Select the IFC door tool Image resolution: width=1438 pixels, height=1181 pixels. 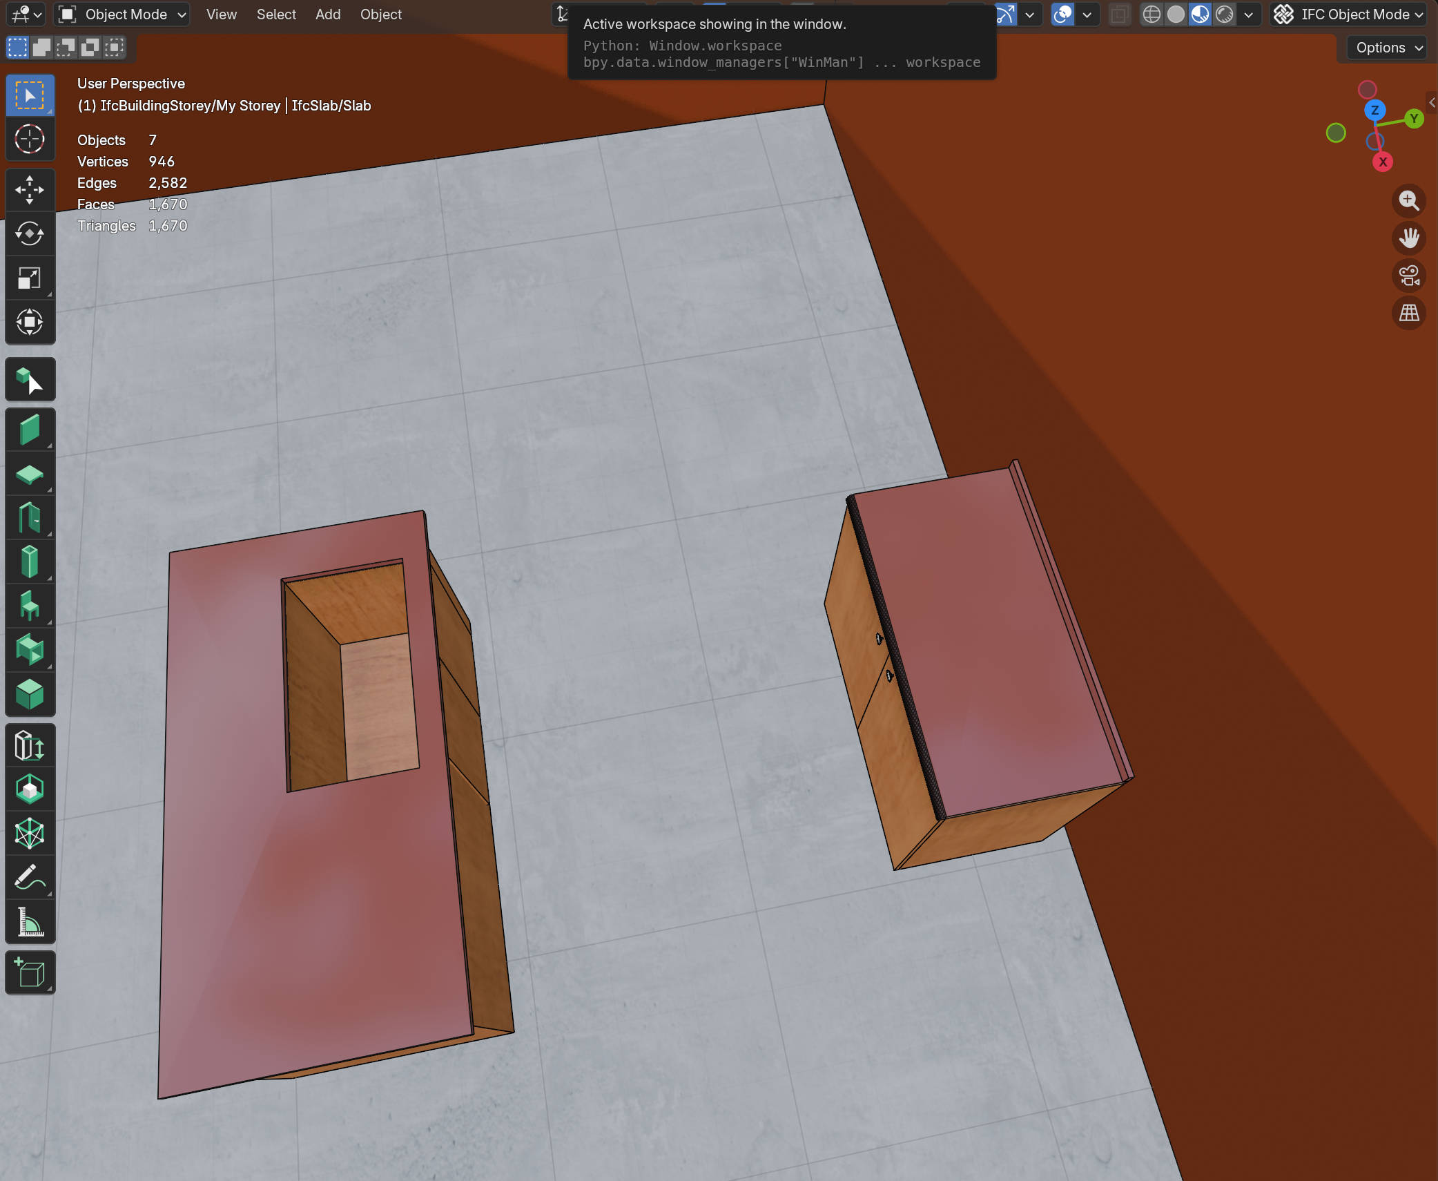tap(30, 518)
